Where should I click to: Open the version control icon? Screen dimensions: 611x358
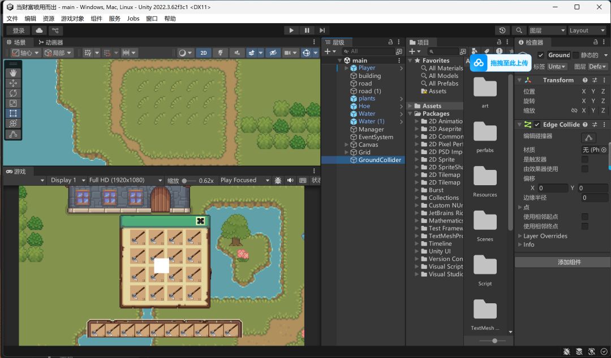click(55, 30)
